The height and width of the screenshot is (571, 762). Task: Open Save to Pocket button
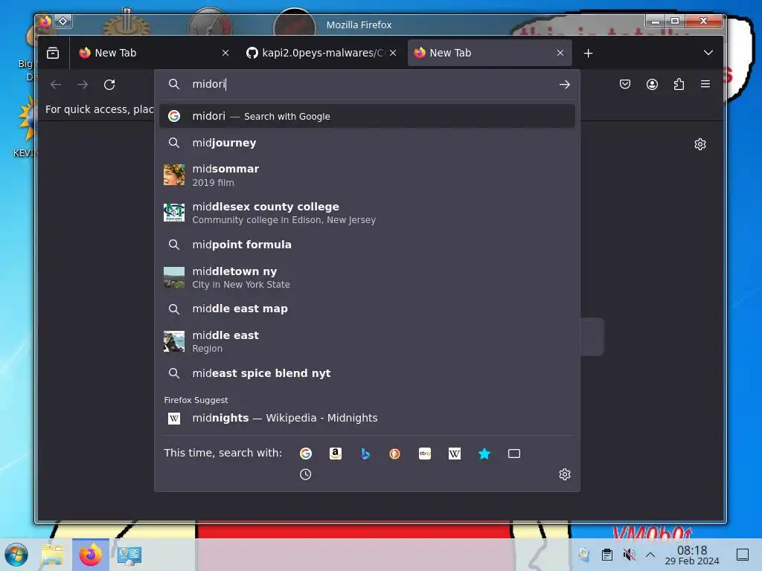pos(625,85)
